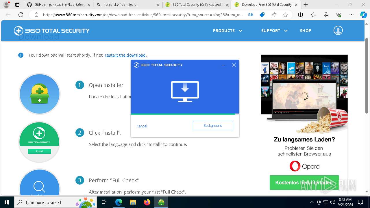Open Edge Settings and more menu
Image resolution: width=370 pixels, height=208 pixels.
click(351, 15)
